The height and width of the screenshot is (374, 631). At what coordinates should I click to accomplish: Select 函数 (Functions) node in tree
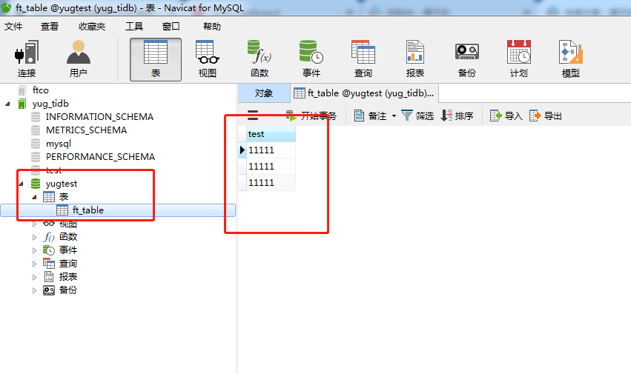pyautogui.click(x=68, y=237)
